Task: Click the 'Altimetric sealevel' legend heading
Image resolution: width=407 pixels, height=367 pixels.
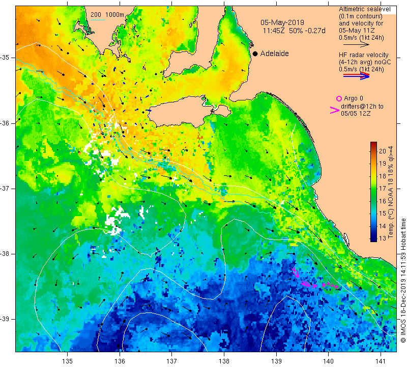Action: click(365, 9)
